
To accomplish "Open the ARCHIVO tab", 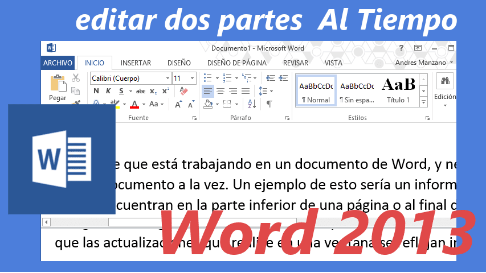I will pyautogui.click(x=58, y=63).
